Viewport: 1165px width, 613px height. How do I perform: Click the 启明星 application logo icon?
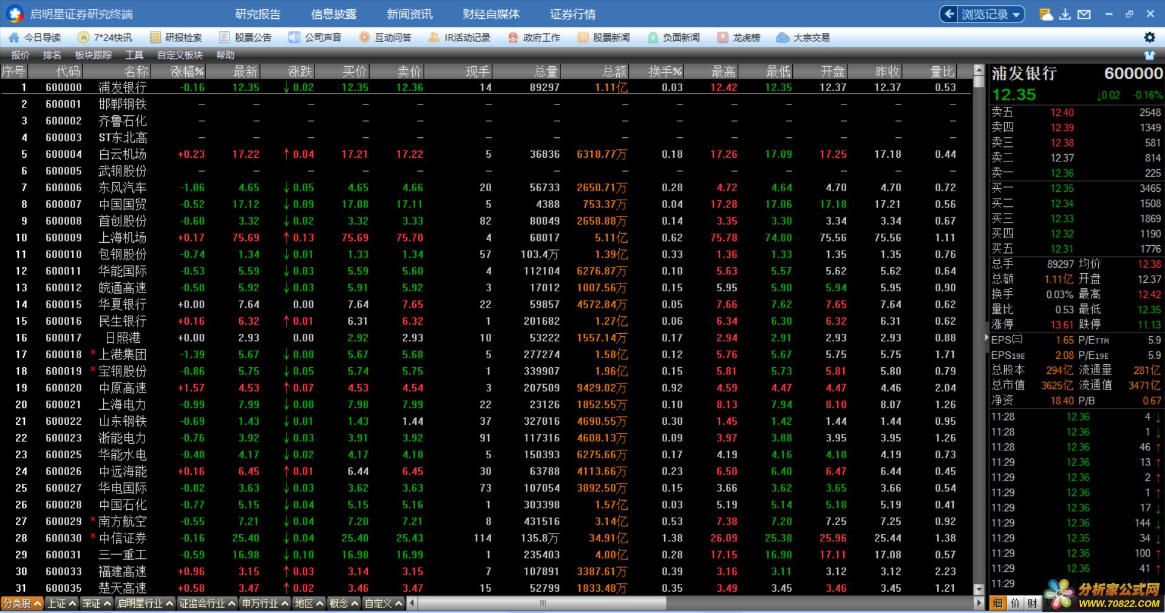15,13
